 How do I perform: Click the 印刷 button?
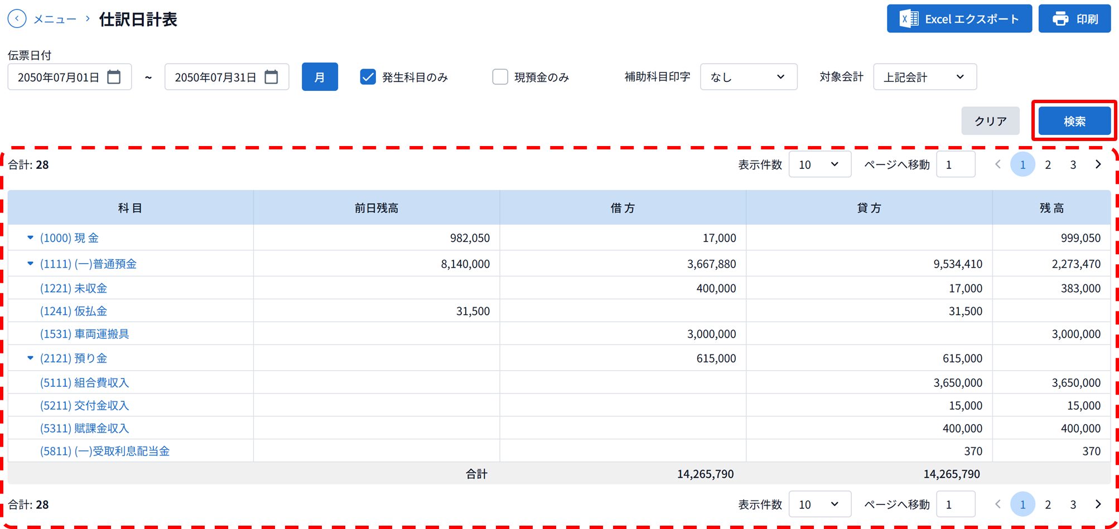click(1074, 19)
